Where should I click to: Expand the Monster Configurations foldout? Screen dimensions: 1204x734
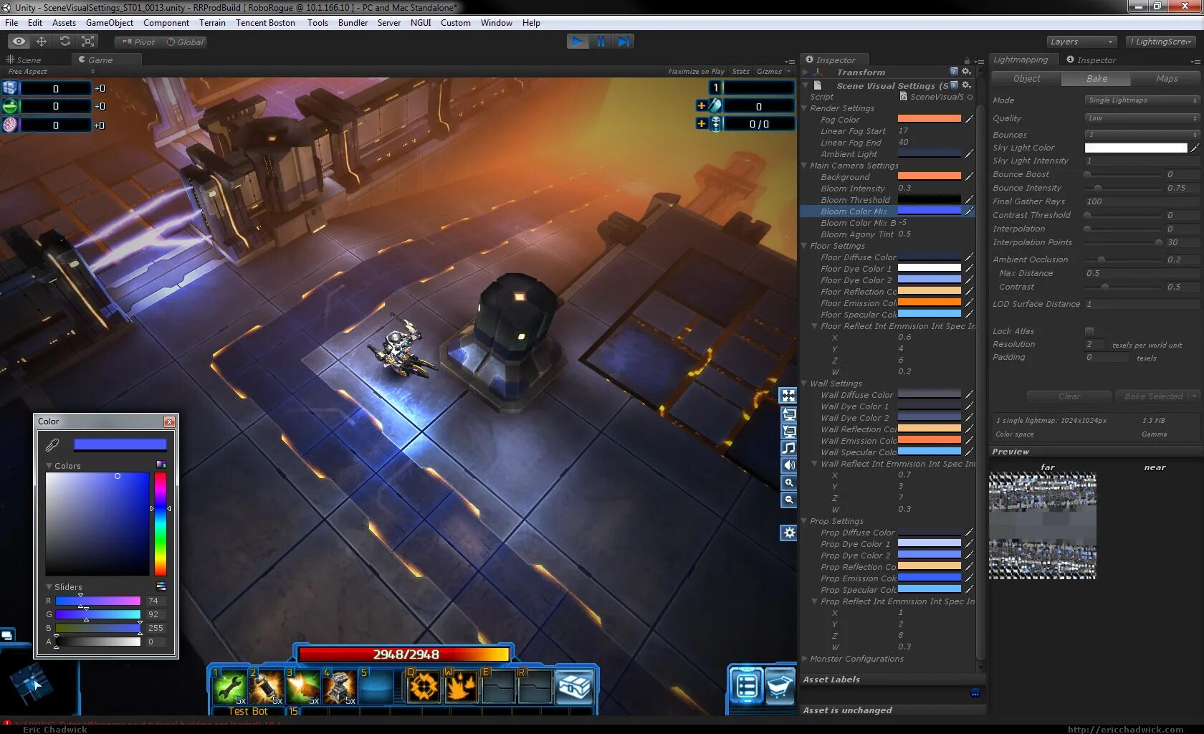(804, 659)
